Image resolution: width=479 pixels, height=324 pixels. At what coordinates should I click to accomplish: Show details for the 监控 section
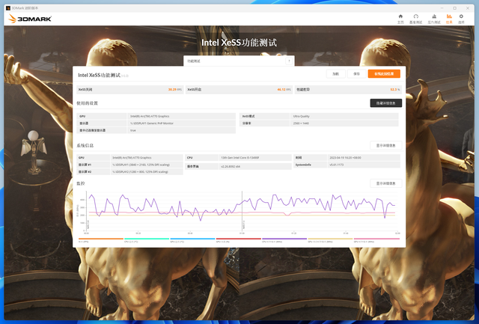[x=385, y=183]
